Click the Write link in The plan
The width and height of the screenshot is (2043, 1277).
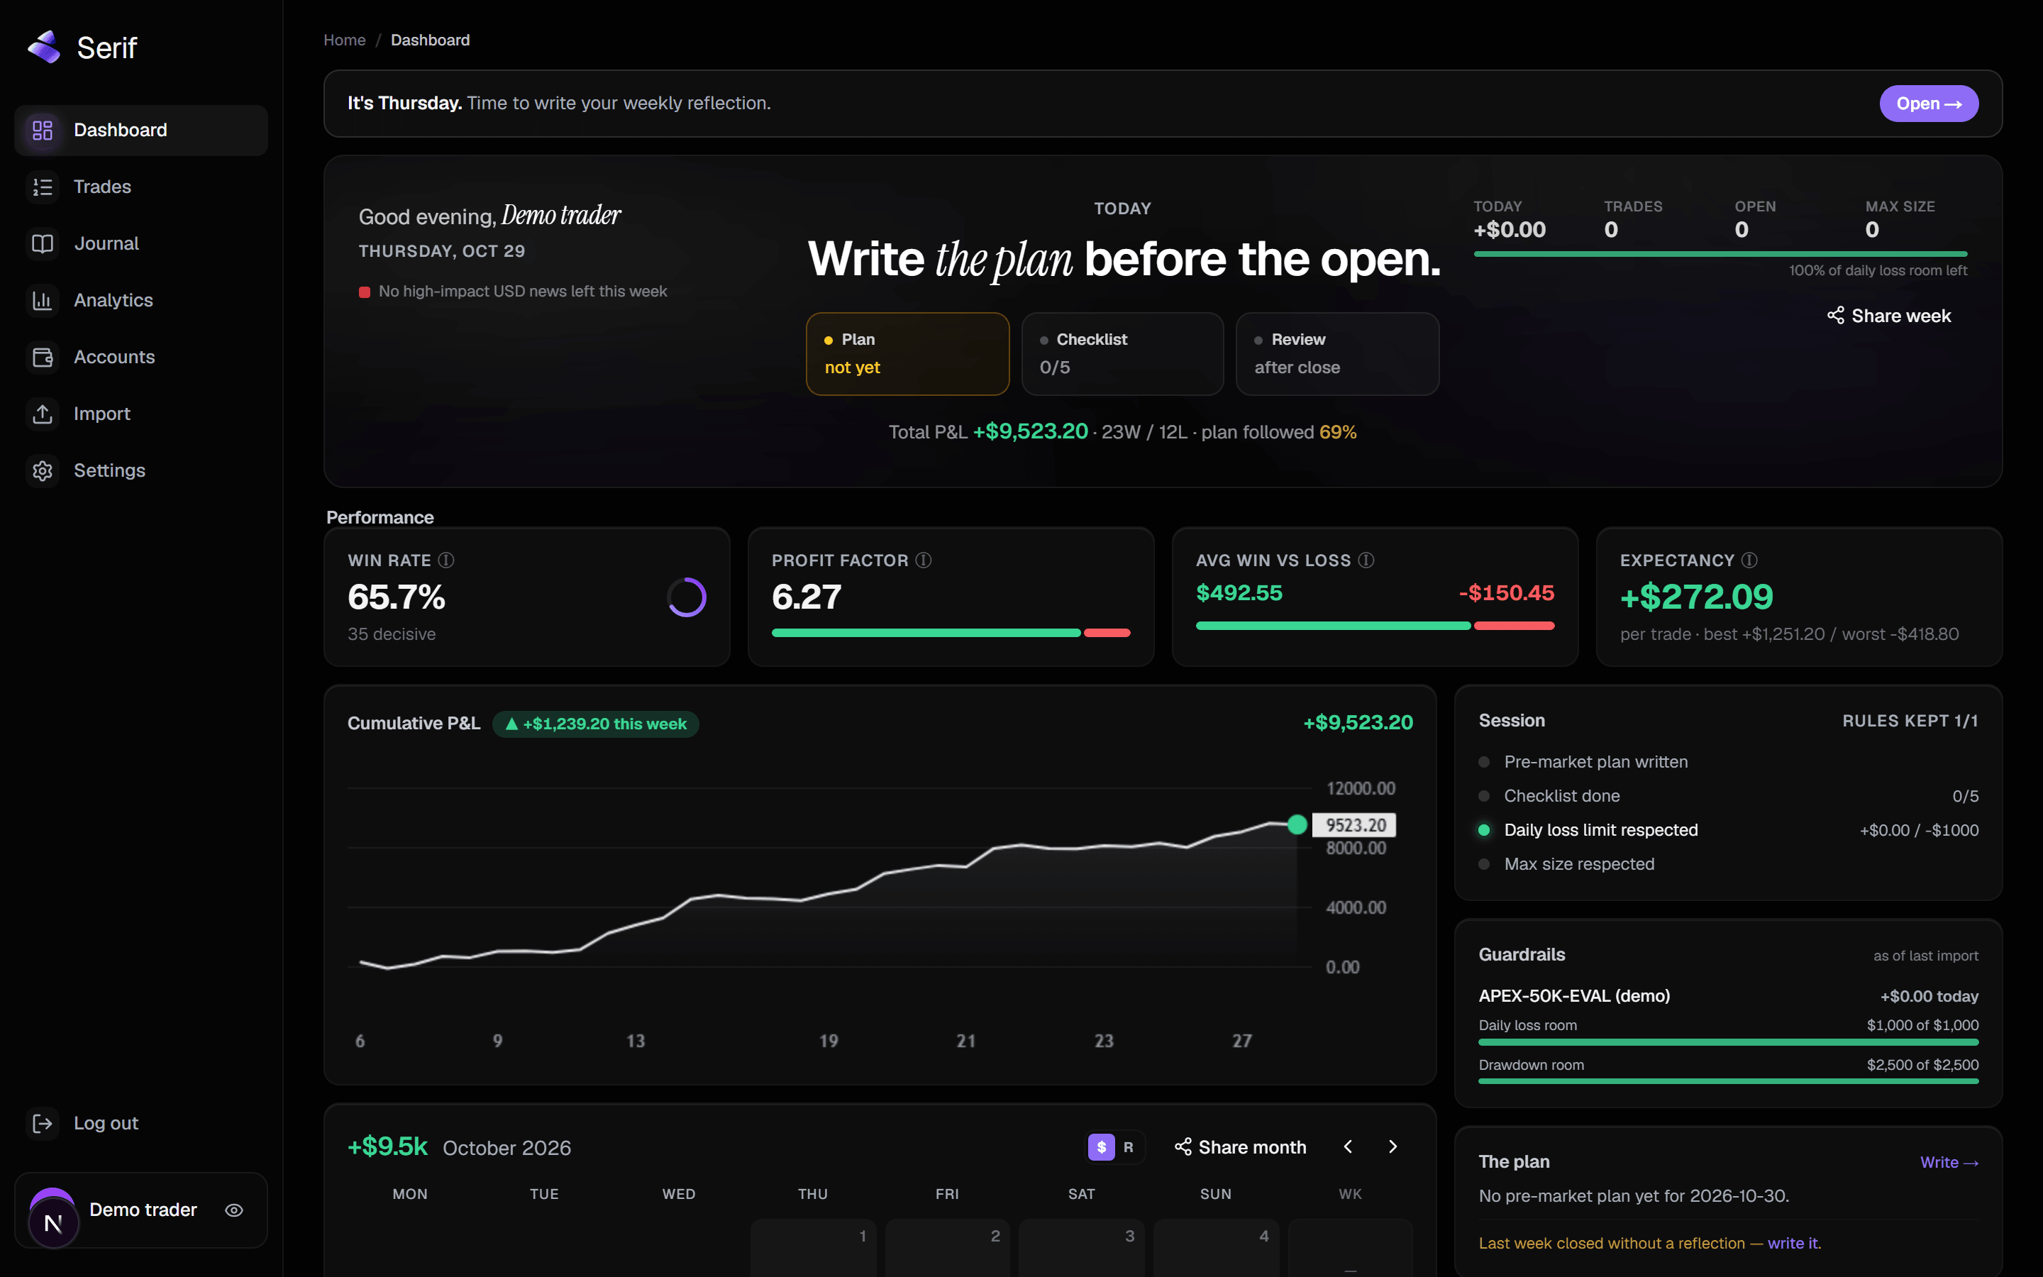point(1949,1161)
